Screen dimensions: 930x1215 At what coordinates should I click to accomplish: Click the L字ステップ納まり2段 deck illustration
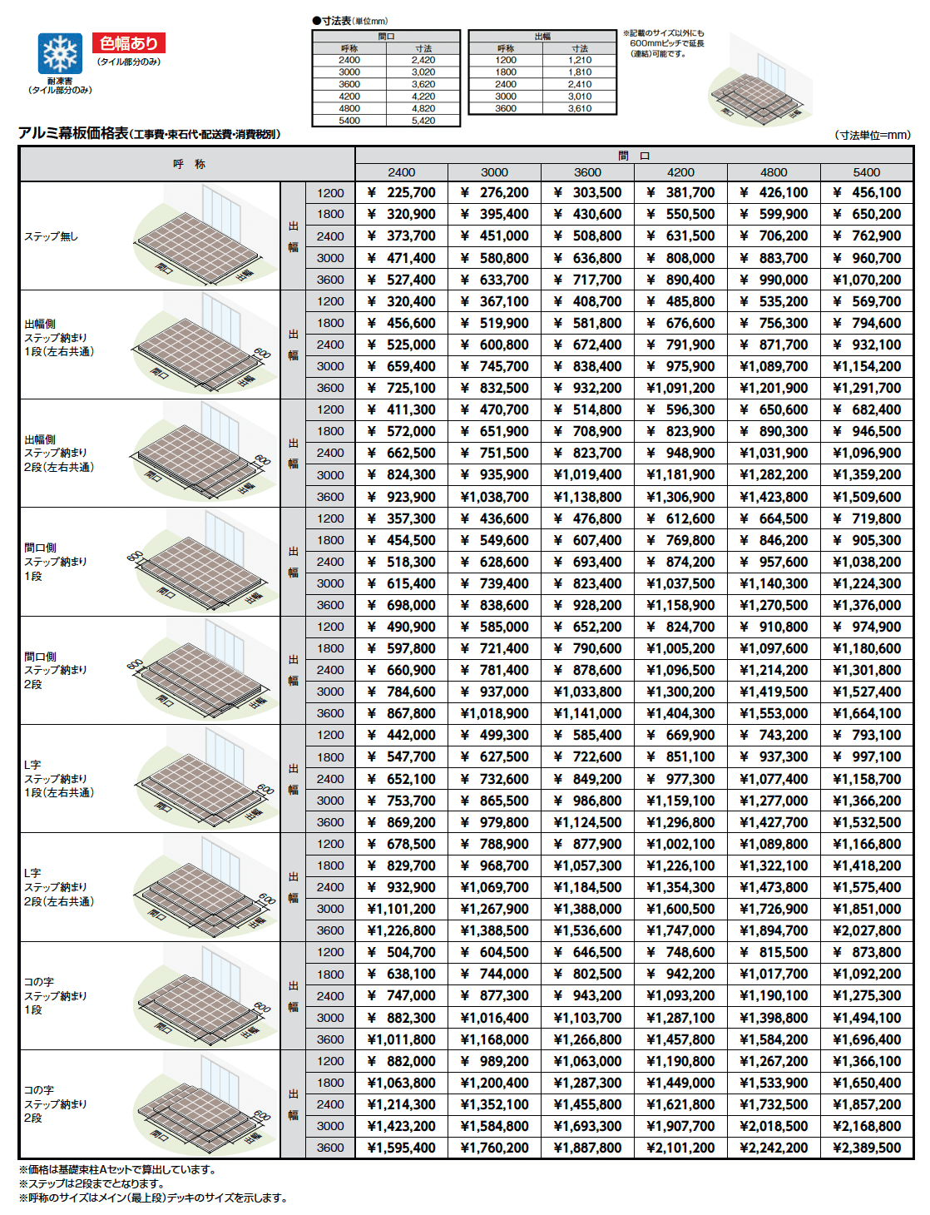204,887
